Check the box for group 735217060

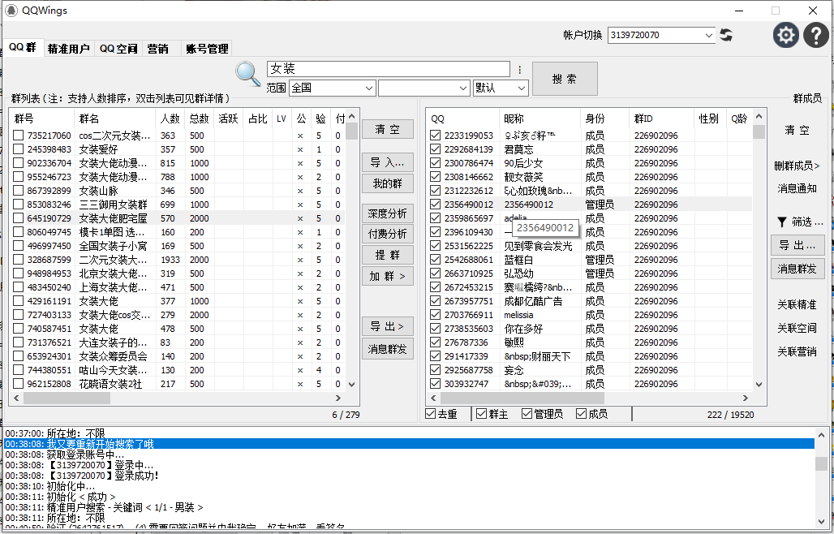point(19,136)
